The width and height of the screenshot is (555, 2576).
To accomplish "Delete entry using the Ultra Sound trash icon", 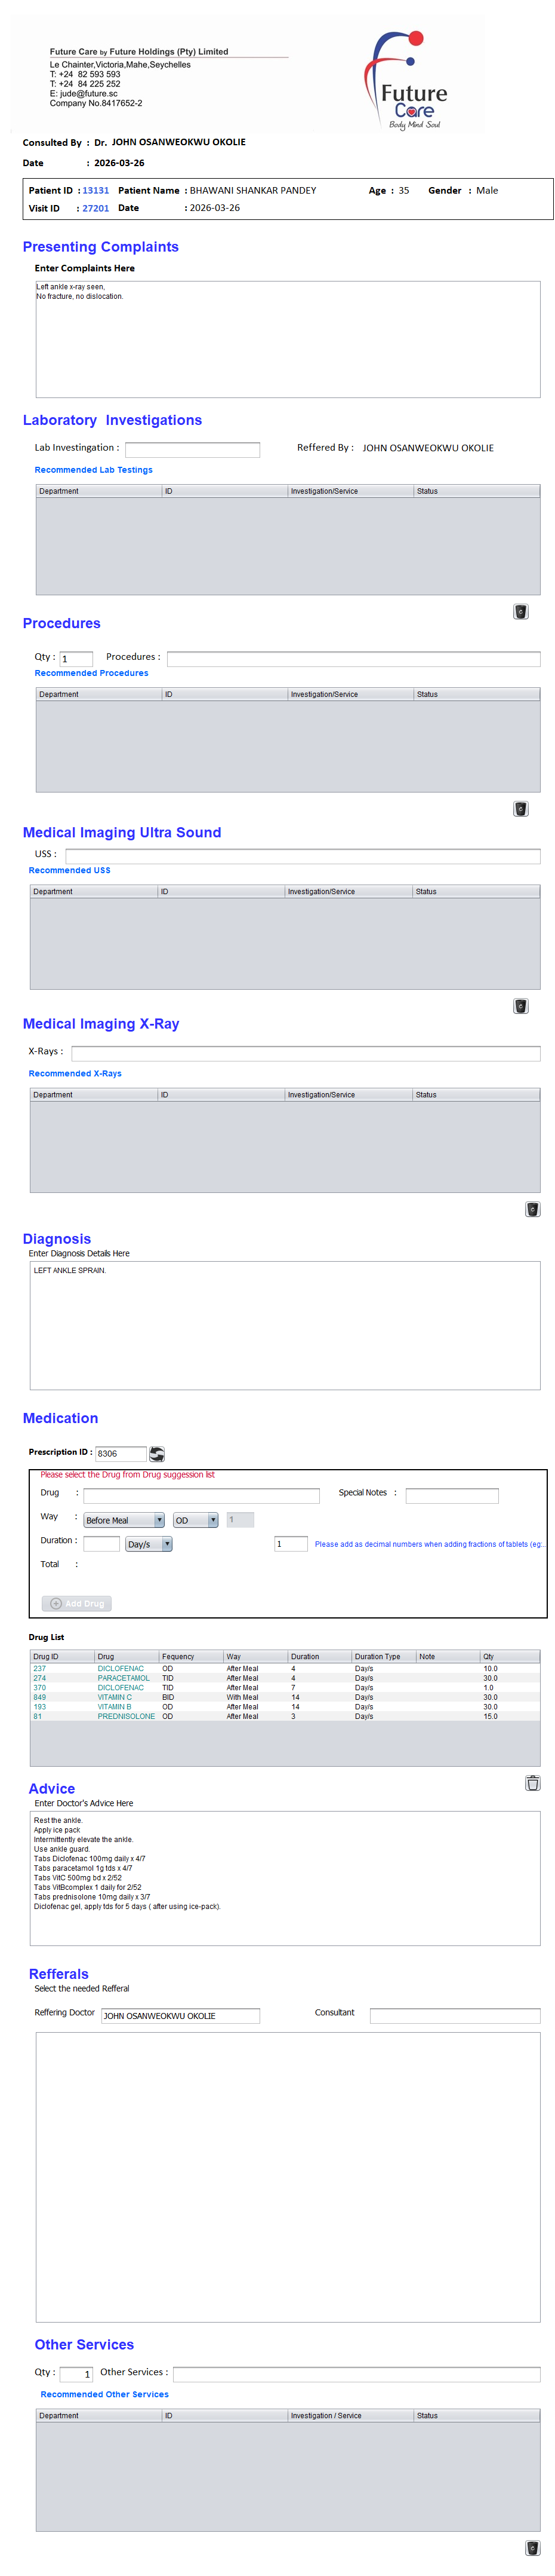I will pyautogui.click(x=520, y=1006).
